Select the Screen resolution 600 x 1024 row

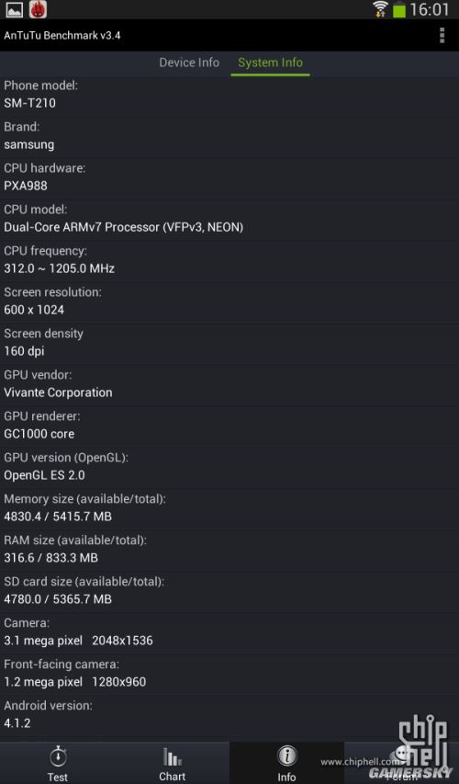tap(229, 301)
